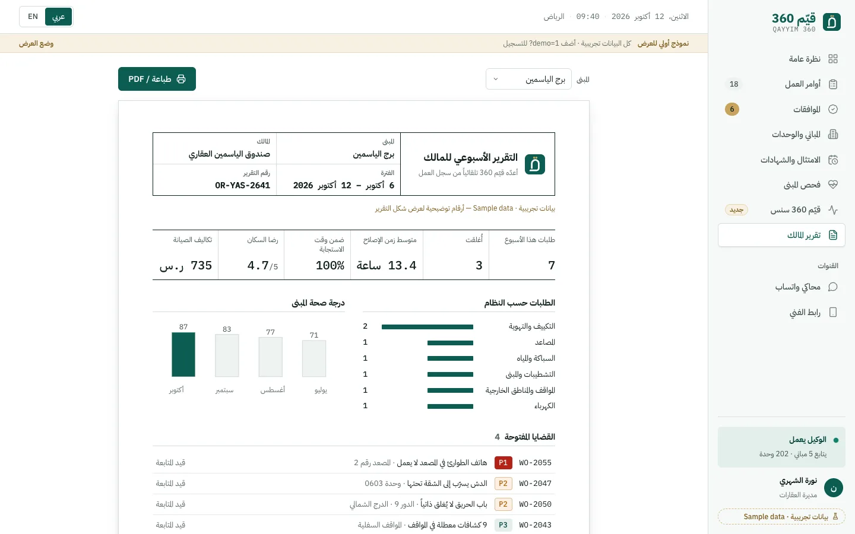The width and height of the screenshot is (855, 534).
Task: Click flask icon in sample data badge
Action: [x=835, y=516]
